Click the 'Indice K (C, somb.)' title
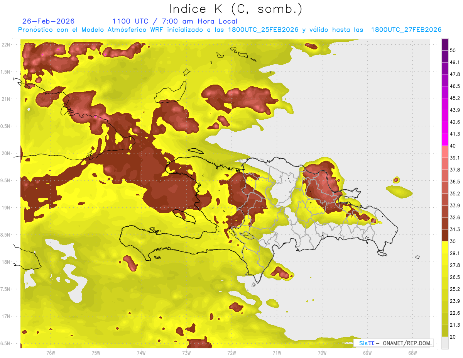The image size is (463, 358). [x=236, y=9]
